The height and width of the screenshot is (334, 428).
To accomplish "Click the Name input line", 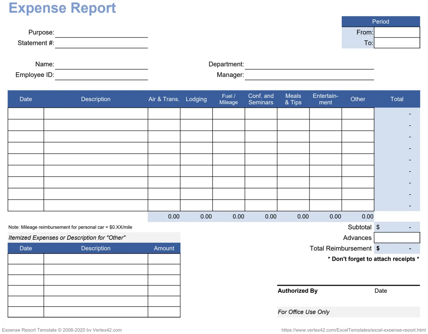I will pos(101,64).
